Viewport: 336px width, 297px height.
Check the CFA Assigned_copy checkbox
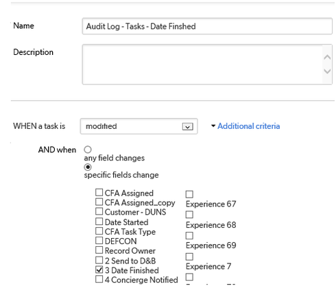point(99,202)
